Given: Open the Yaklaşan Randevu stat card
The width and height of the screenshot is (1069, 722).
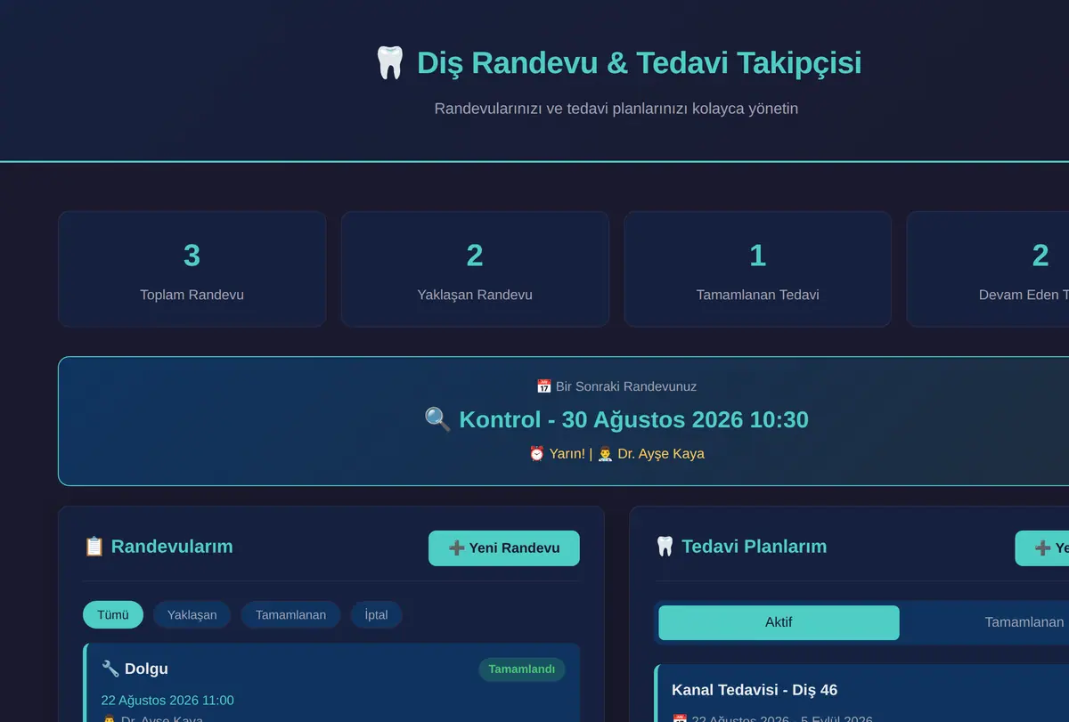Looking at the screenshot, I should [475, 269].
